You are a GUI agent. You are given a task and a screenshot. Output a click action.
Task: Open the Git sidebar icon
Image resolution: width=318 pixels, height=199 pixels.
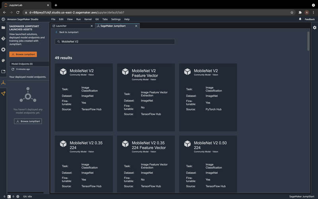(3, 39)
